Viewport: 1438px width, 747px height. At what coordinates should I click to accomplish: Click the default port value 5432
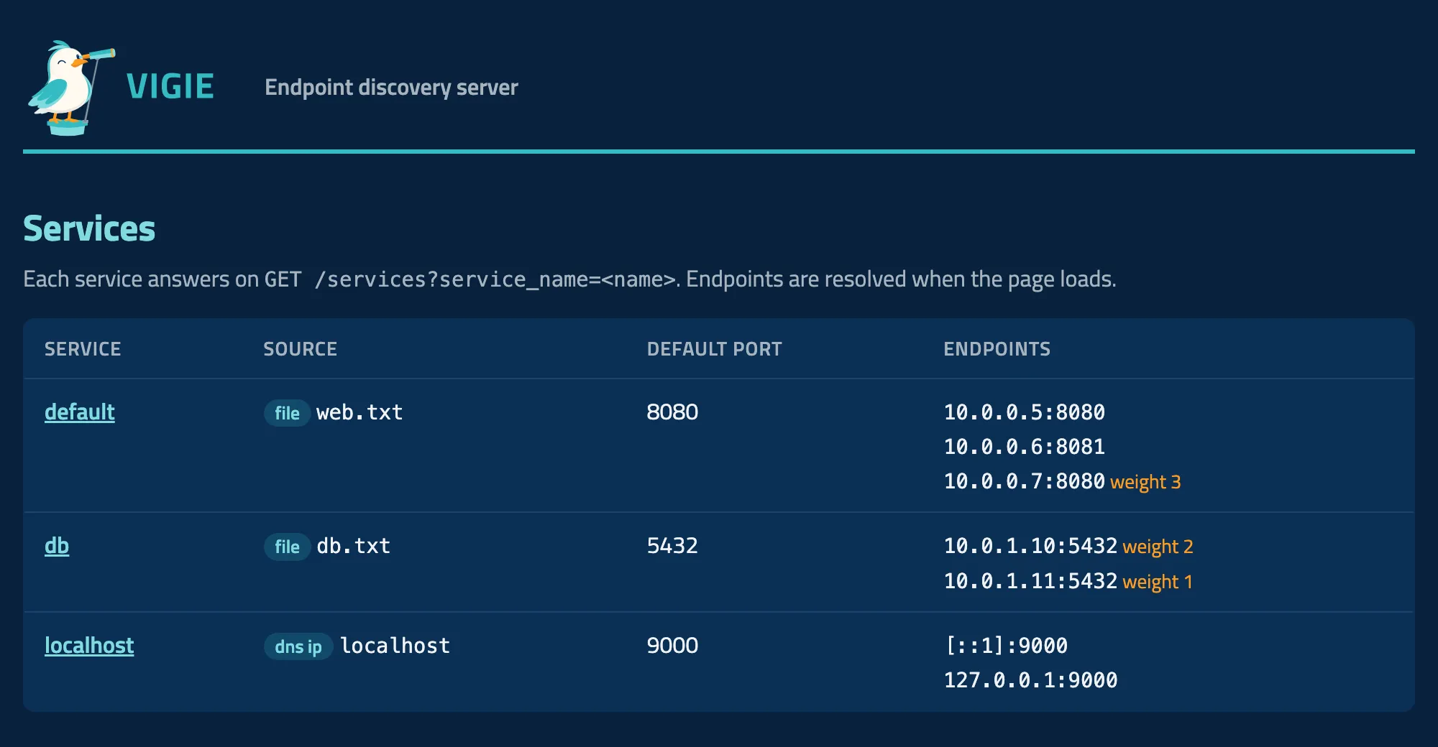(672, 546)
